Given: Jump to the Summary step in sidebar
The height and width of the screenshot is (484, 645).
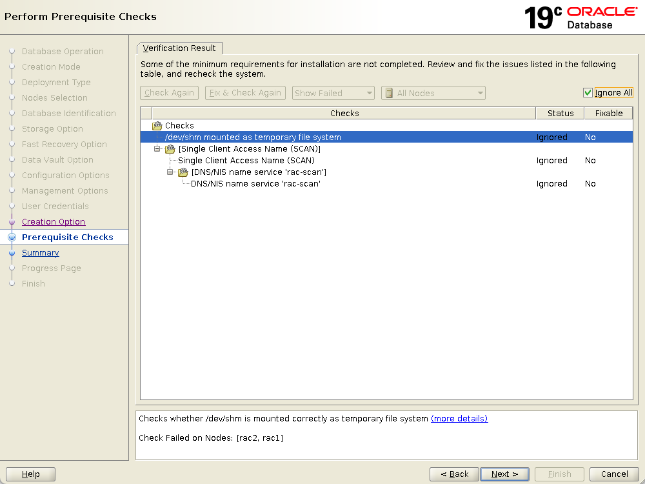Looking at the screenshot, I should [x=40, y=253].
